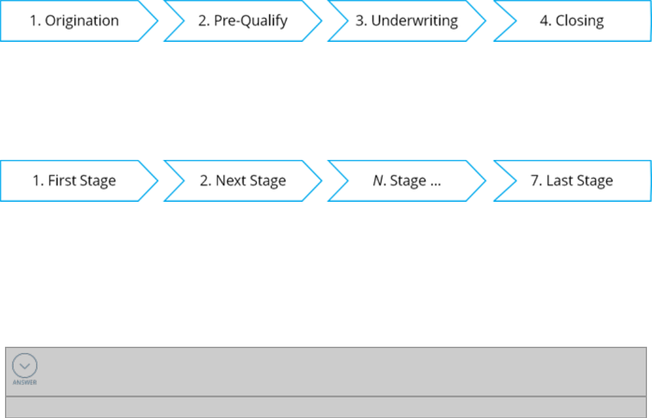Pick the 7. Last Stage step
Screen dimensions: 652x418
tap(571, 181)
